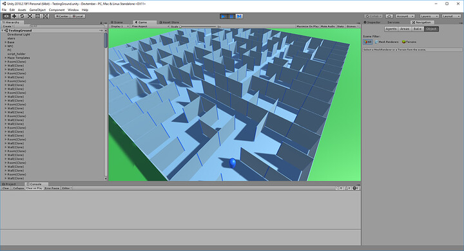
Task: Click the Game view Scale slider
Action: tap(198, 26)
